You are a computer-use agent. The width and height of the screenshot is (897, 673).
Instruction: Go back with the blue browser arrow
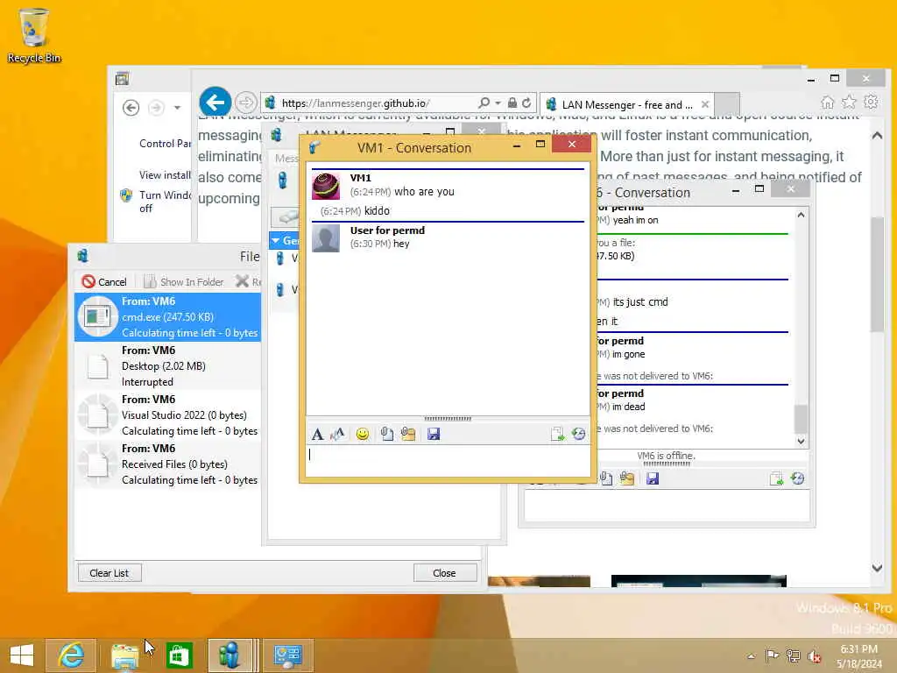point(215,103)
